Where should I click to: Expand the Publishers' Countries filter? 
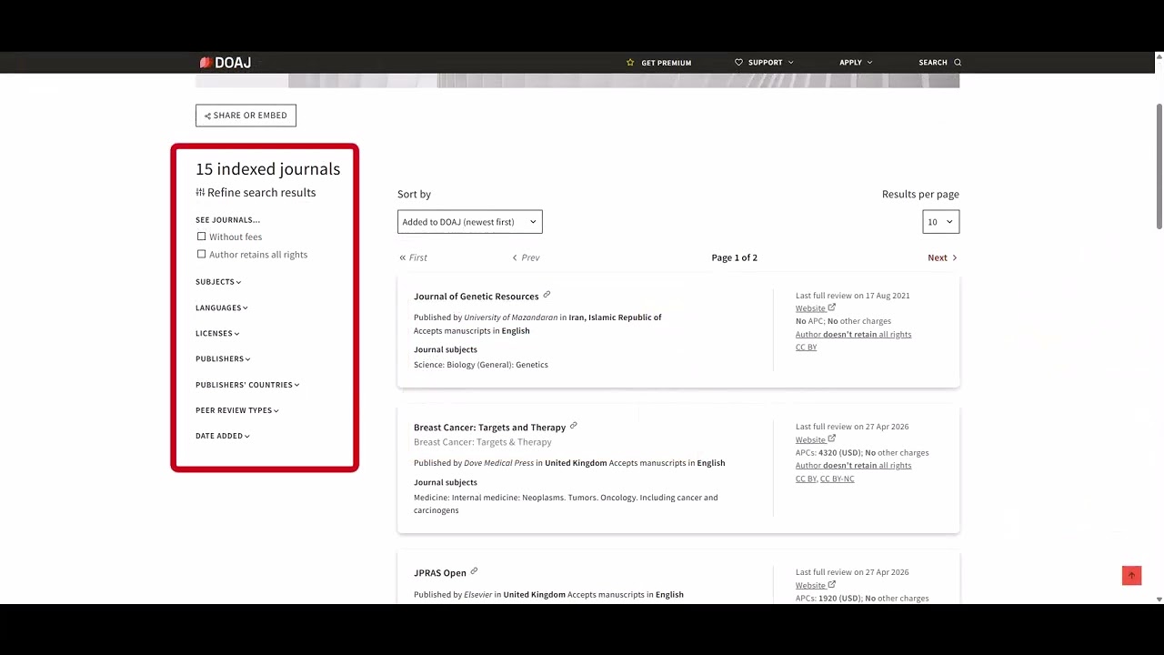(247, 385)
